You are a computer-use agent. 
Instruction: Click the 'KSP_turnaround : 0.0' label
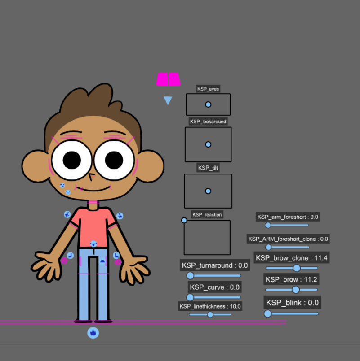[215, 265]
